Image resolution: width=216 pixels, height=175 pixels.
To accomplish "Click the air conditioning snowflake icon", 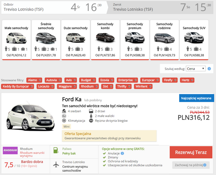I will tap(64, 121).
